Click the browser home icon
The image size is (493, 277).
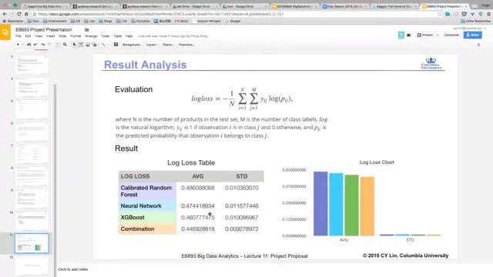coord(26,14)
